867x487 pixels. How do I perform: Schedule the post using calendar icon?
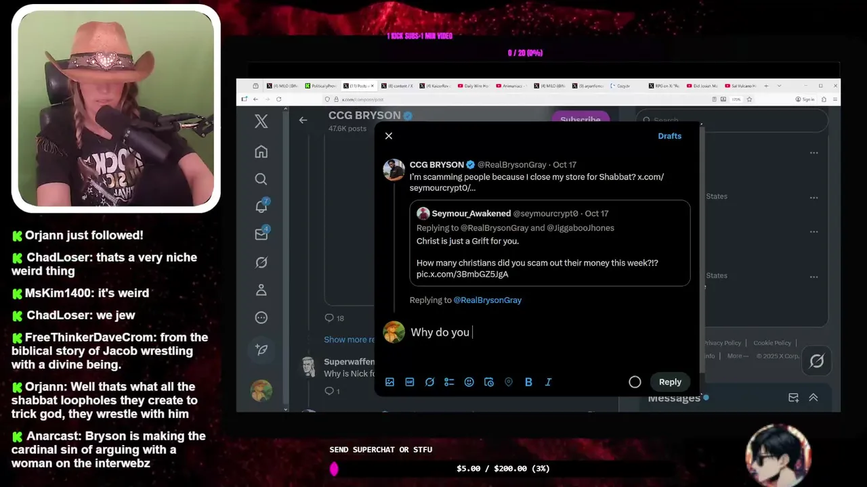[x=489, y=382]
